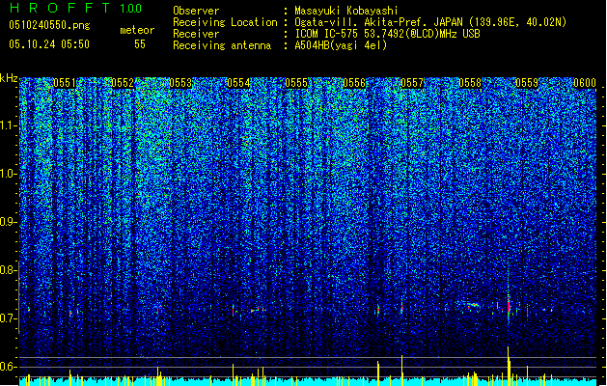Image resolution: width=607 pixels, height=386 pixels.
Task: Click the meteor count label
Action: (x=137, y=30)
